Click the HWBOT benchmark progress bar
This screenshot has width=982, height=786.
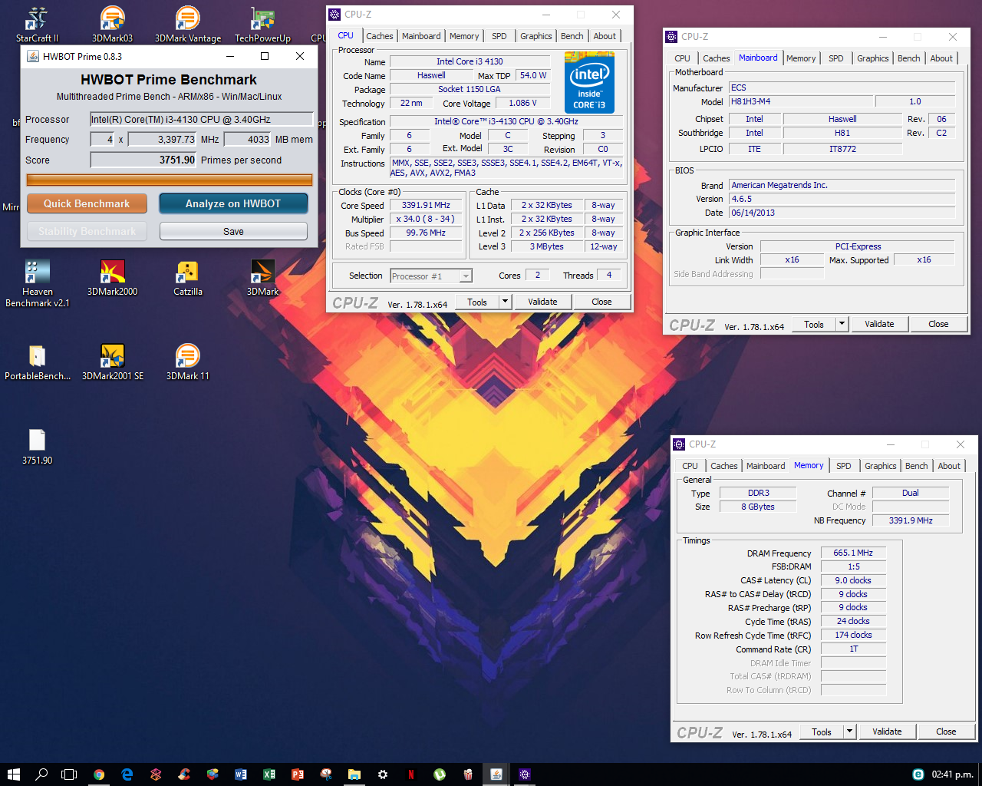170,180
